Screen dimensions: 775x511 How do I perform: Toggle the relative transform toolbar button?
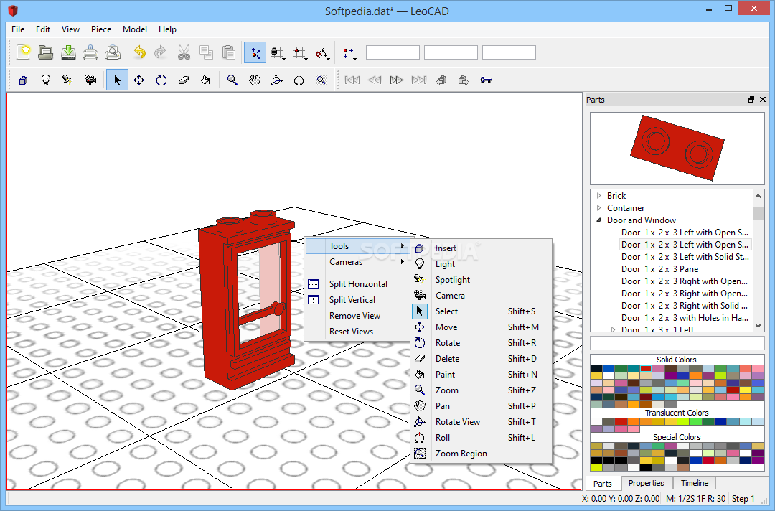[255, 52]
